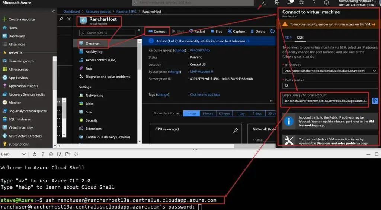Open the help question mark in header
This screenshot has width=381, height=210.
coord(314,3)
